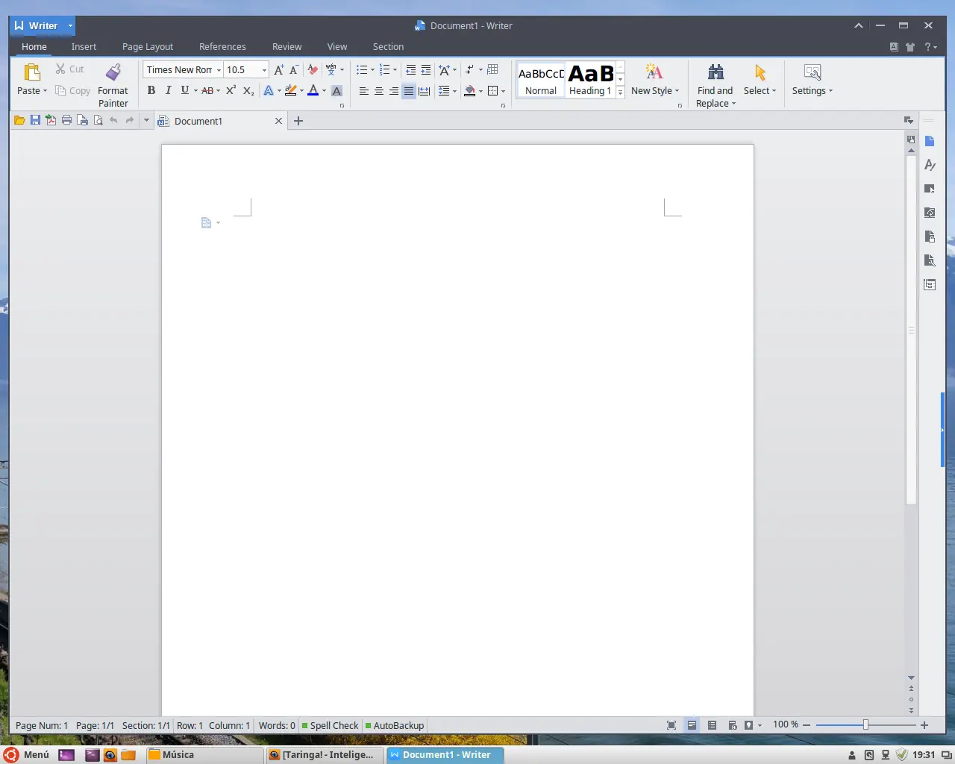Open font color dropdown arrow

[324, 91]
